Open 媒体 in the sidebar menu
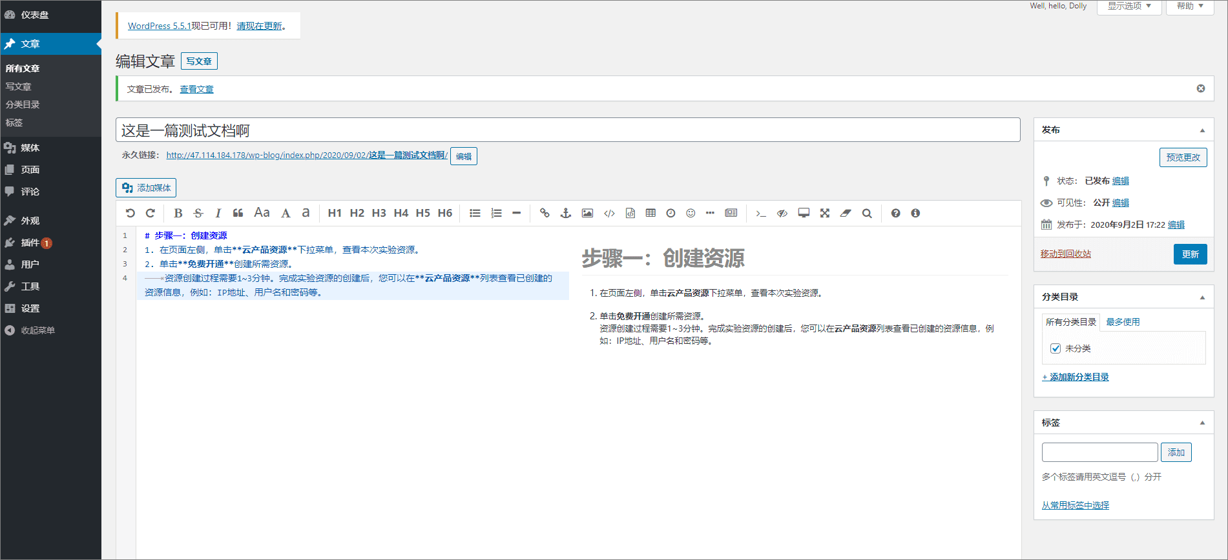The width and height of the screenshot is (1228, 560). click(30, 148)
